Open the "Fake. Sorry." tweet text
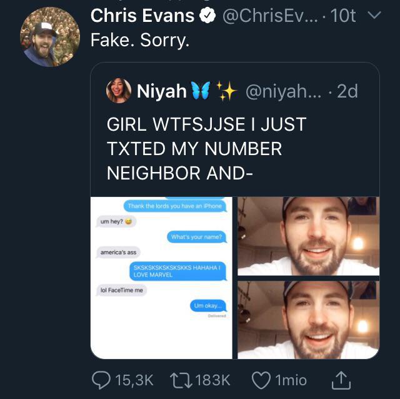Viewport: 400px width, 399px height. (139, 40)
